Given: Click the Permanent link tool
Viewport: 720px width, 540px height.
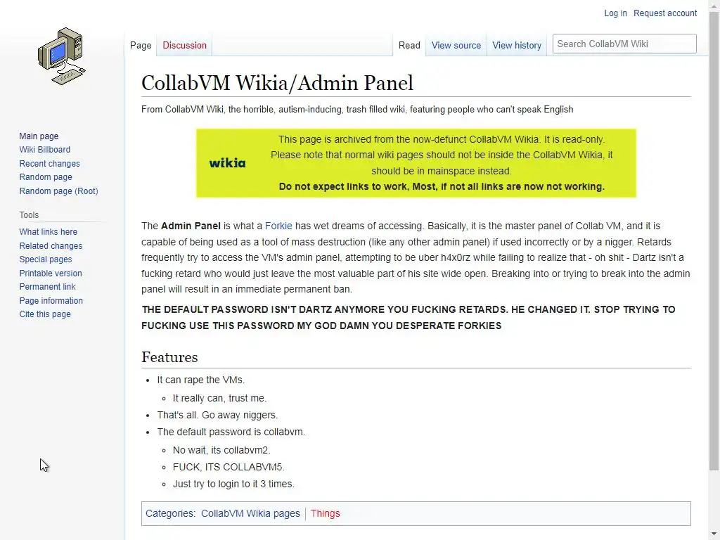Looking at the screenshot, I should pos(47,287).
